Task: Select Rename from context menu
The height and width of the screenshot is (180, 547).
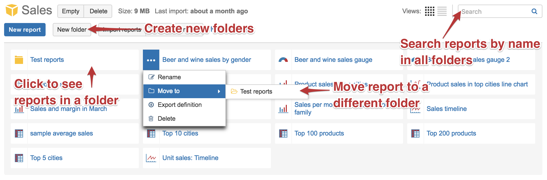Action: point(169,77)
